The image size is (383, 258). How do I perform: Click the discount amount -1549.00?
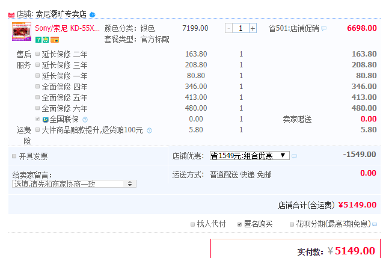point(360,155)
